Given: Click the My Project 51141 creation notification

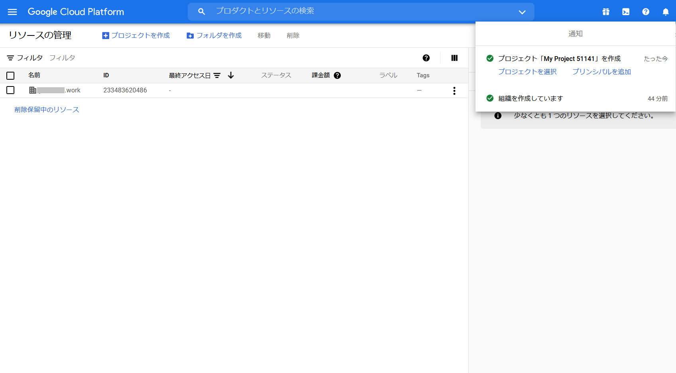Looking at the screenshot, I should pos(559,59).
